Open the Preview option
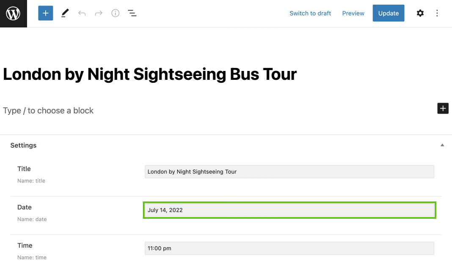Screen dimensions: 452x272 (x=353, y=13)
